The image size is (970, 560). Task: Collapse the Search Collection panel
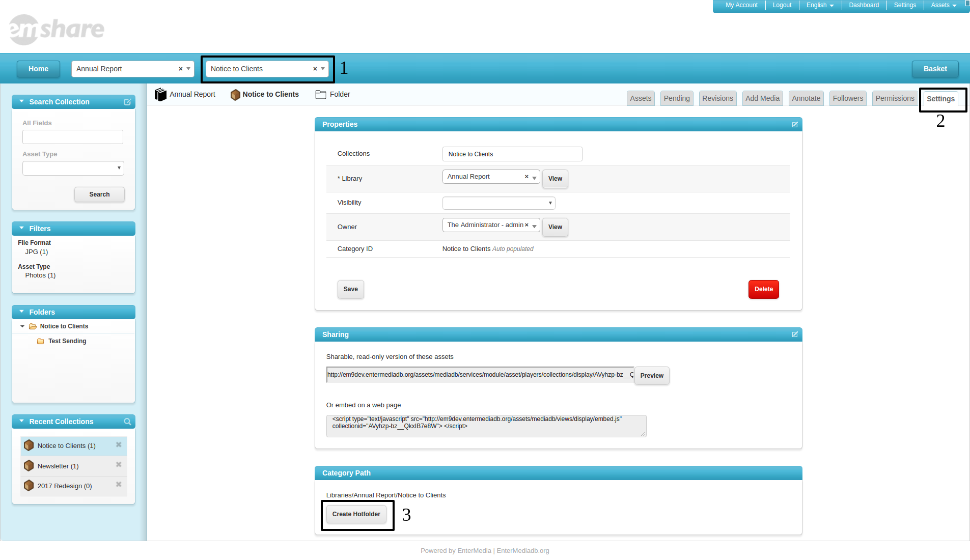click(x=21, y=102)
